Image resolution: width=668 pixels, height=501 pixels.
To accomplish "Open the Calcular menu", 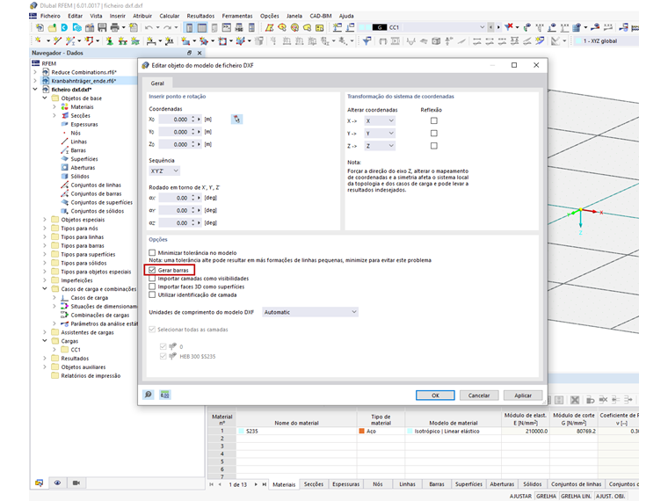I will click(169, 16).
